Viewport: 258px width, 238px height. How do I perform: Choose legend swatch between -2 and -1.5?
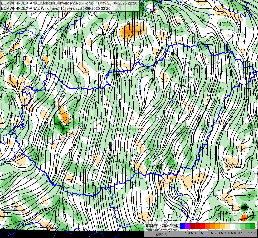218,226
